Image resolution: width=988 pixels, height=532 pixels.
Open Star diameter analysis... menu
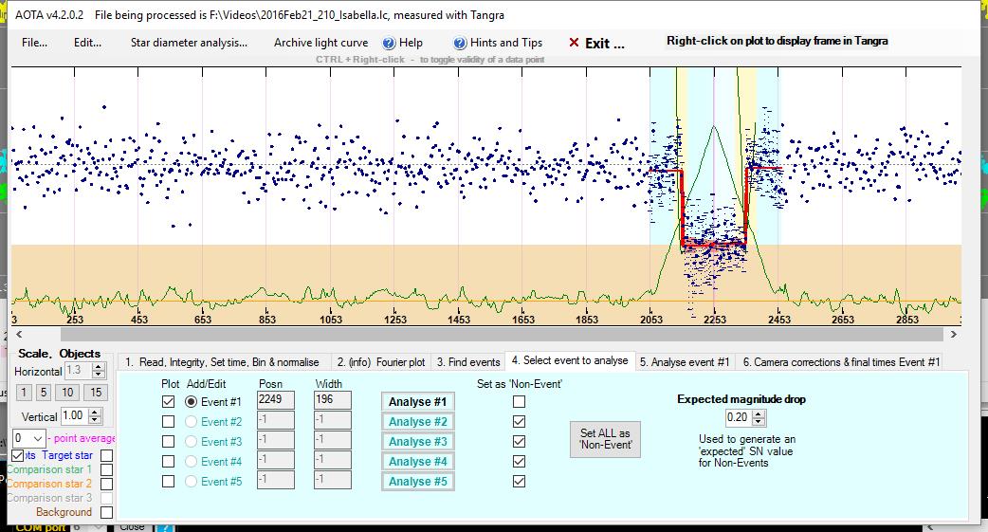(x=189, y=43)
